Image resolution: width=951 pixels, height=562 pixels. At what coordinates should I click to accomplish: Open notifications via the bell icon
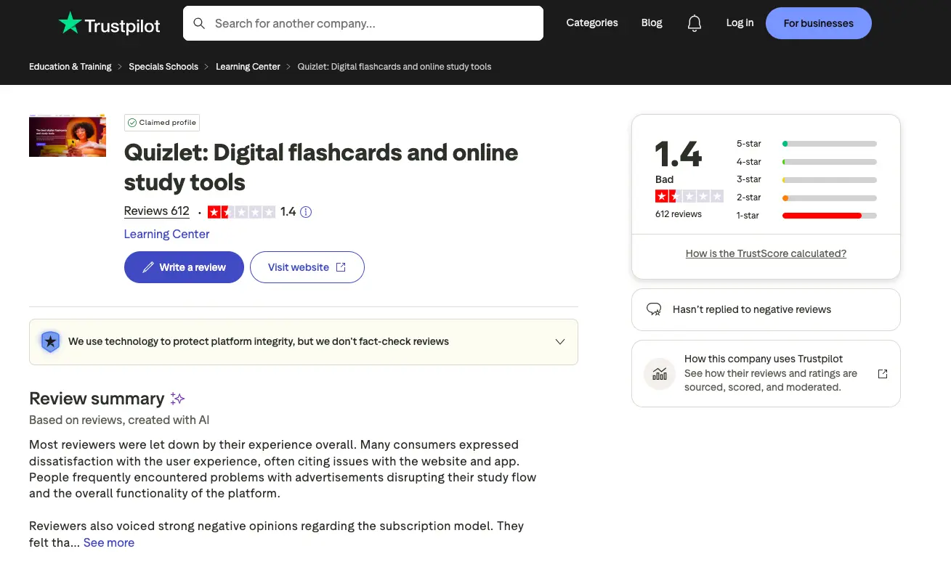[694, 23]
